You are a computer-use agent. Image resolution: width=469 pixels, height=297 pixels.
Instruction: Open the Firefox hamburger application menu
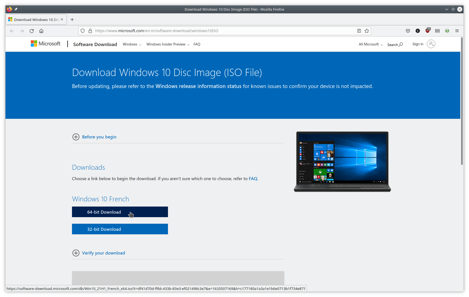[x=457, y=31]
